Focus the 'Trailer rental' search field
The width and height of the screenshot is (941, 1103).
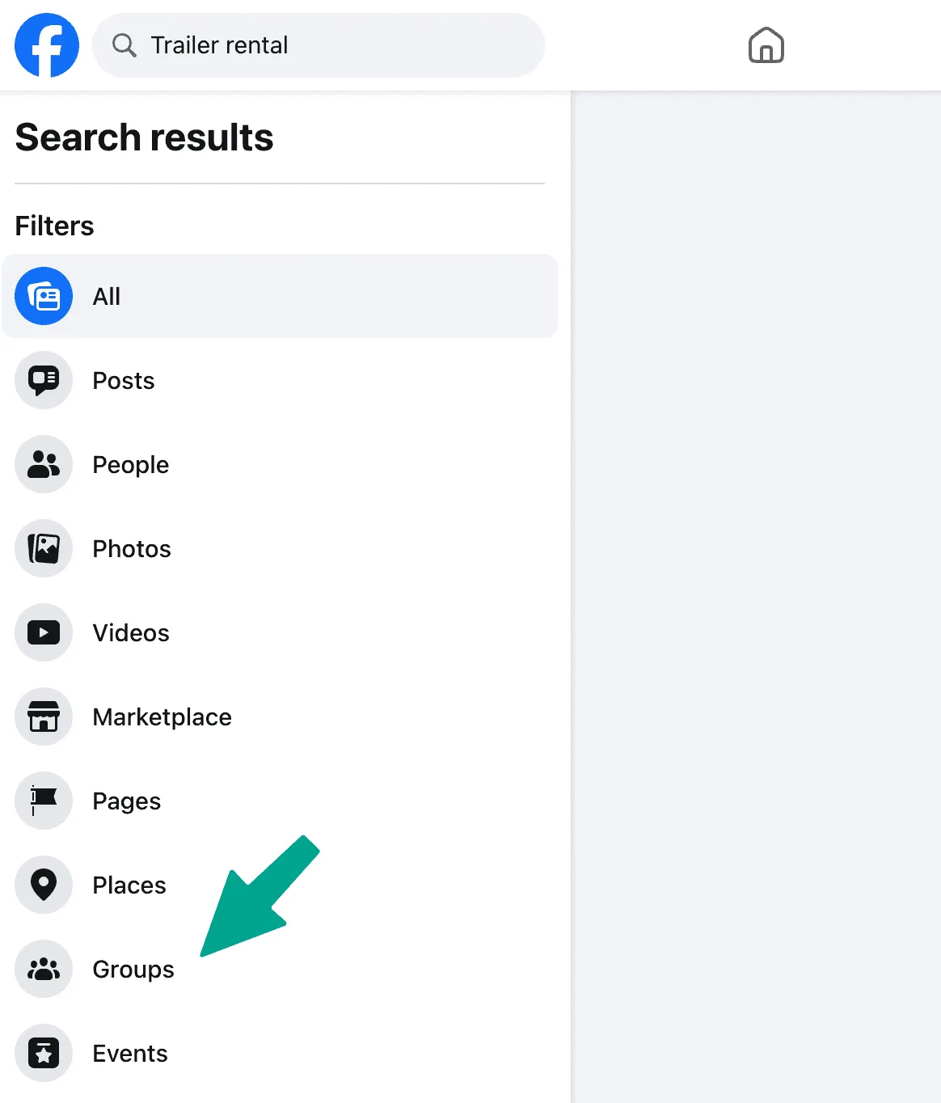pos(323,45)
